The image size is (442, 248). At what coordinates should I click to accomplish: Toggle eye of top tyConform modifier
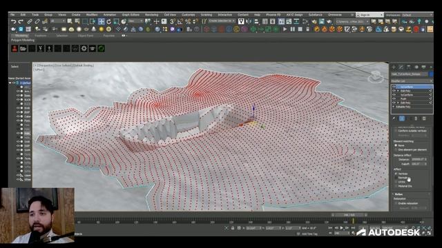pyautogui.click(x=394, y=87)
